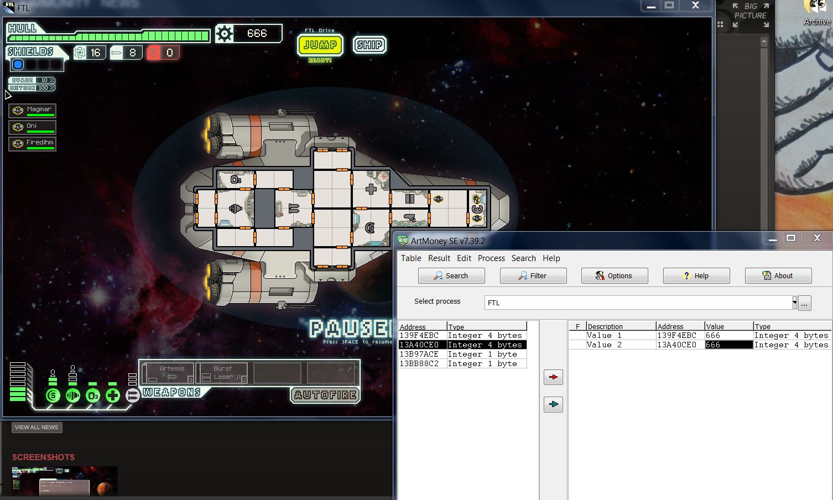Image resolution: width=833 pixels, height=500 pixels.
Task: Click the weapons system icon in FTL
Action: click(133, 395)
